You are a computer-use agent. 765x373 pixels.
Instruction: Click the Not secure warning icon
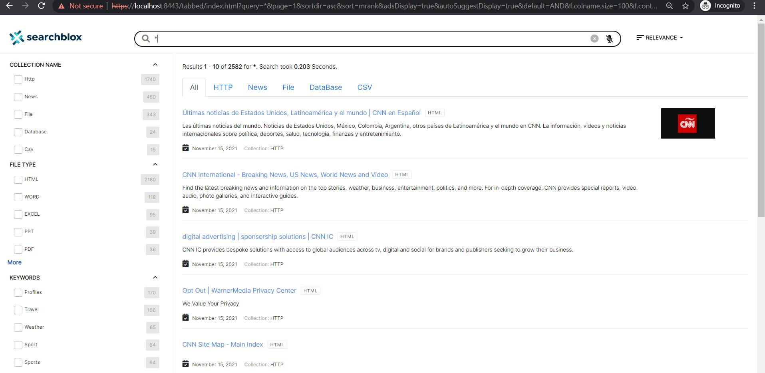click(x=61, y=6)
